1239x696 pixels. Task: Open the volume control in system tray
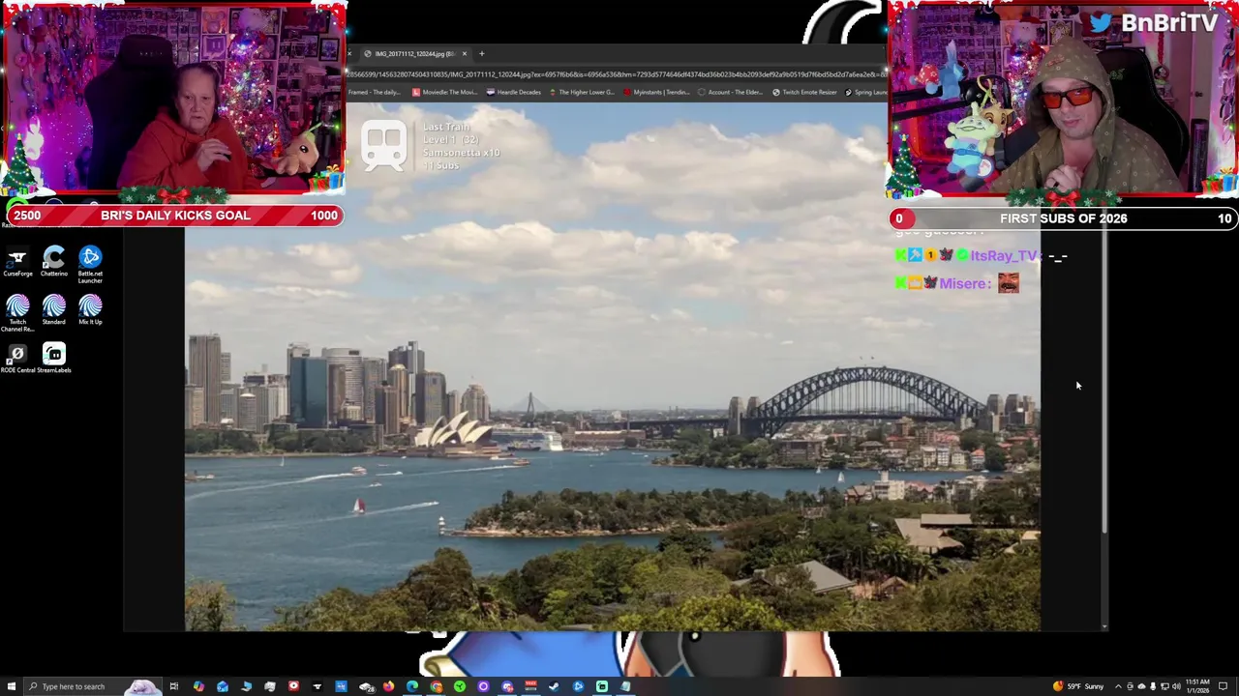point(1176,686)
